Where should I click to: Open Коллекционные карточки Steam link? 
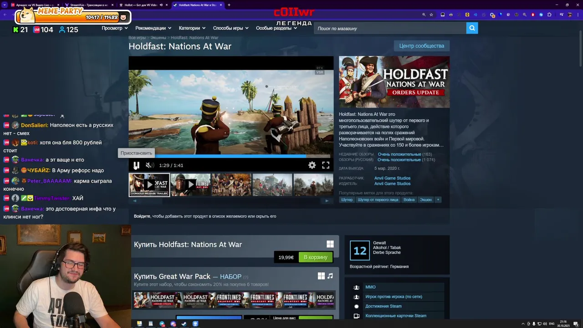tap(396, 316)
